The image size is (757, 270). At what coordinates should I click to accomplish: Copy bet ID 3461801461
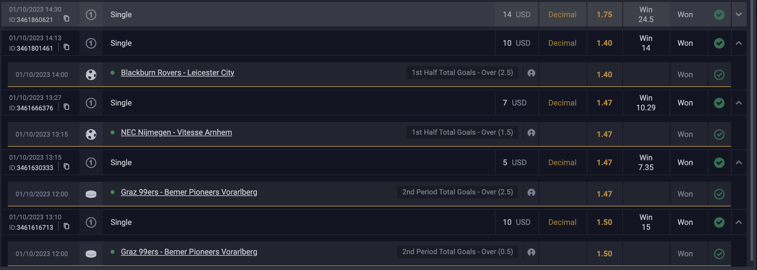(66, 47)
